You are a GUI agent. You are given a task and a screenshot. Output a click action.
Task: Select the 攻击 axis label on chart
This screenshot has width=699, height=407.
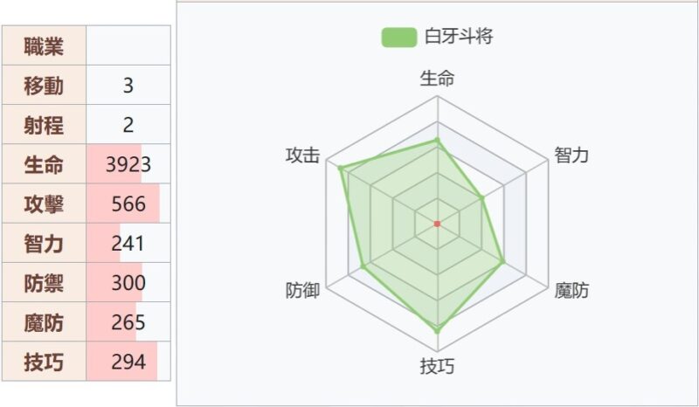click(x=302, y=155)
